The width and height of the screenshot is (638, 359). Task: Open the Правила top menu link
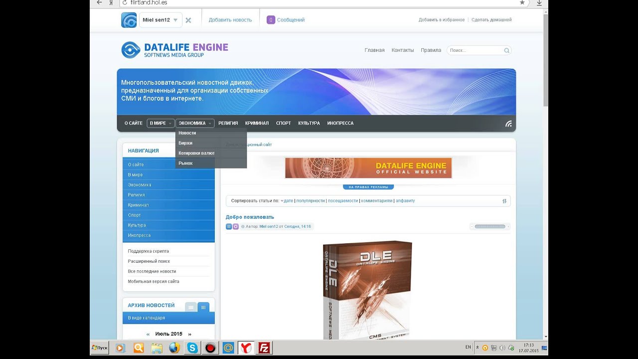point(431,50)
